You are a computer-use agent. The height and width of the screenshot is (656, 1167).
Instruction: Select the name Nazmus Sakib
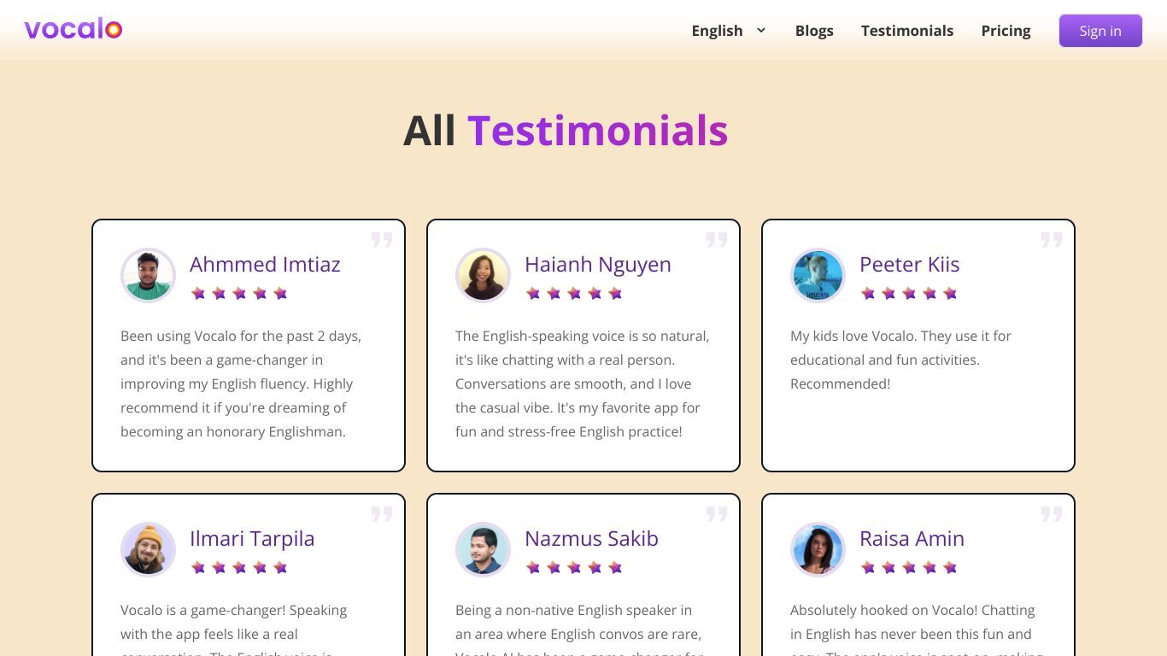point(591,538)
